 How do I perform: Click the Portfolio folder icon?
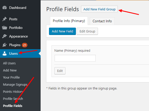[5, 28]
